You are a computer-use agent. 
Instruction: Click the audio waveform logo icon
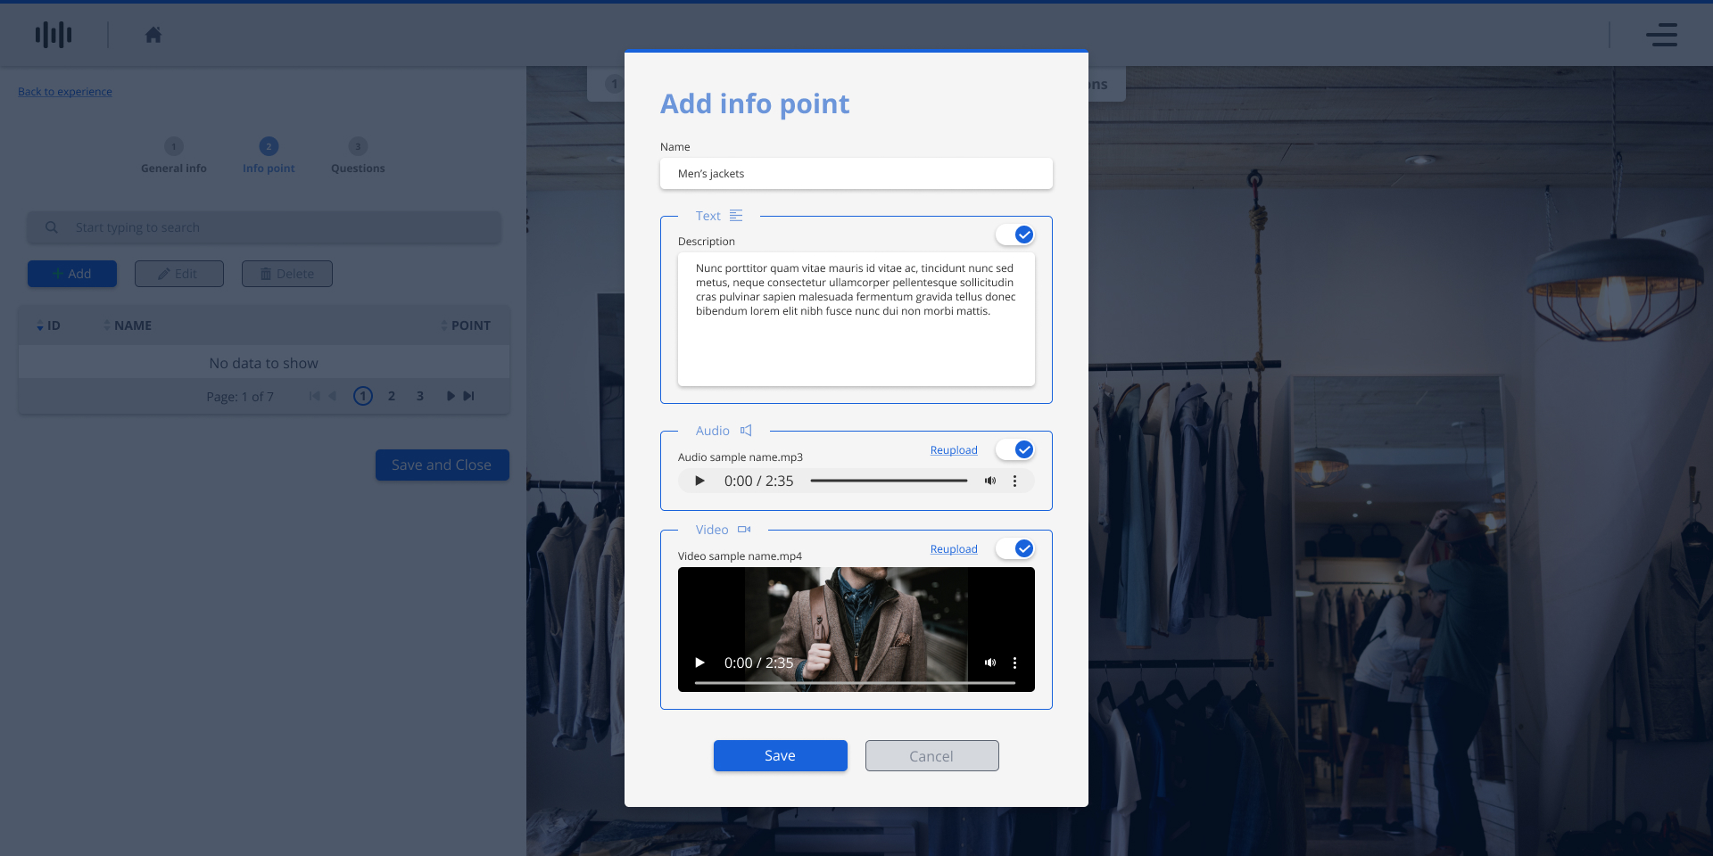coord(54,35)
